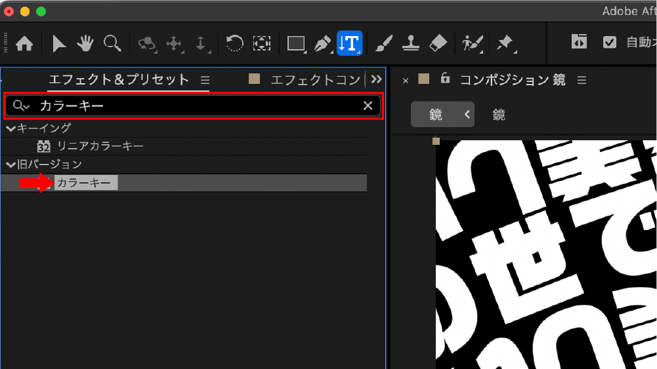The image size is (657, 369).
Task: Toggle the 自動 checkbox in toolbar
Action: click(609, 42)
